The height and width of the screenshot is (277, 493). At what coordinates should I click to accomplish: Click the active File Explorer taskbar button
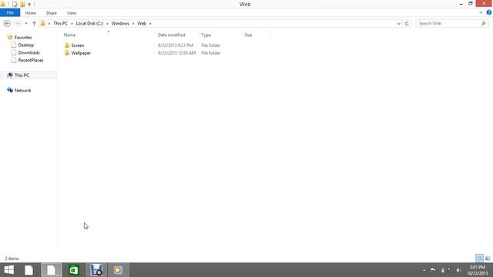52,270
